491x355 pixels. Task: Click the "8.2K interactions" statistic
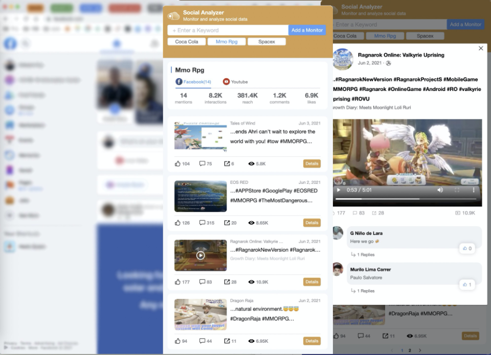pos(215,98)
